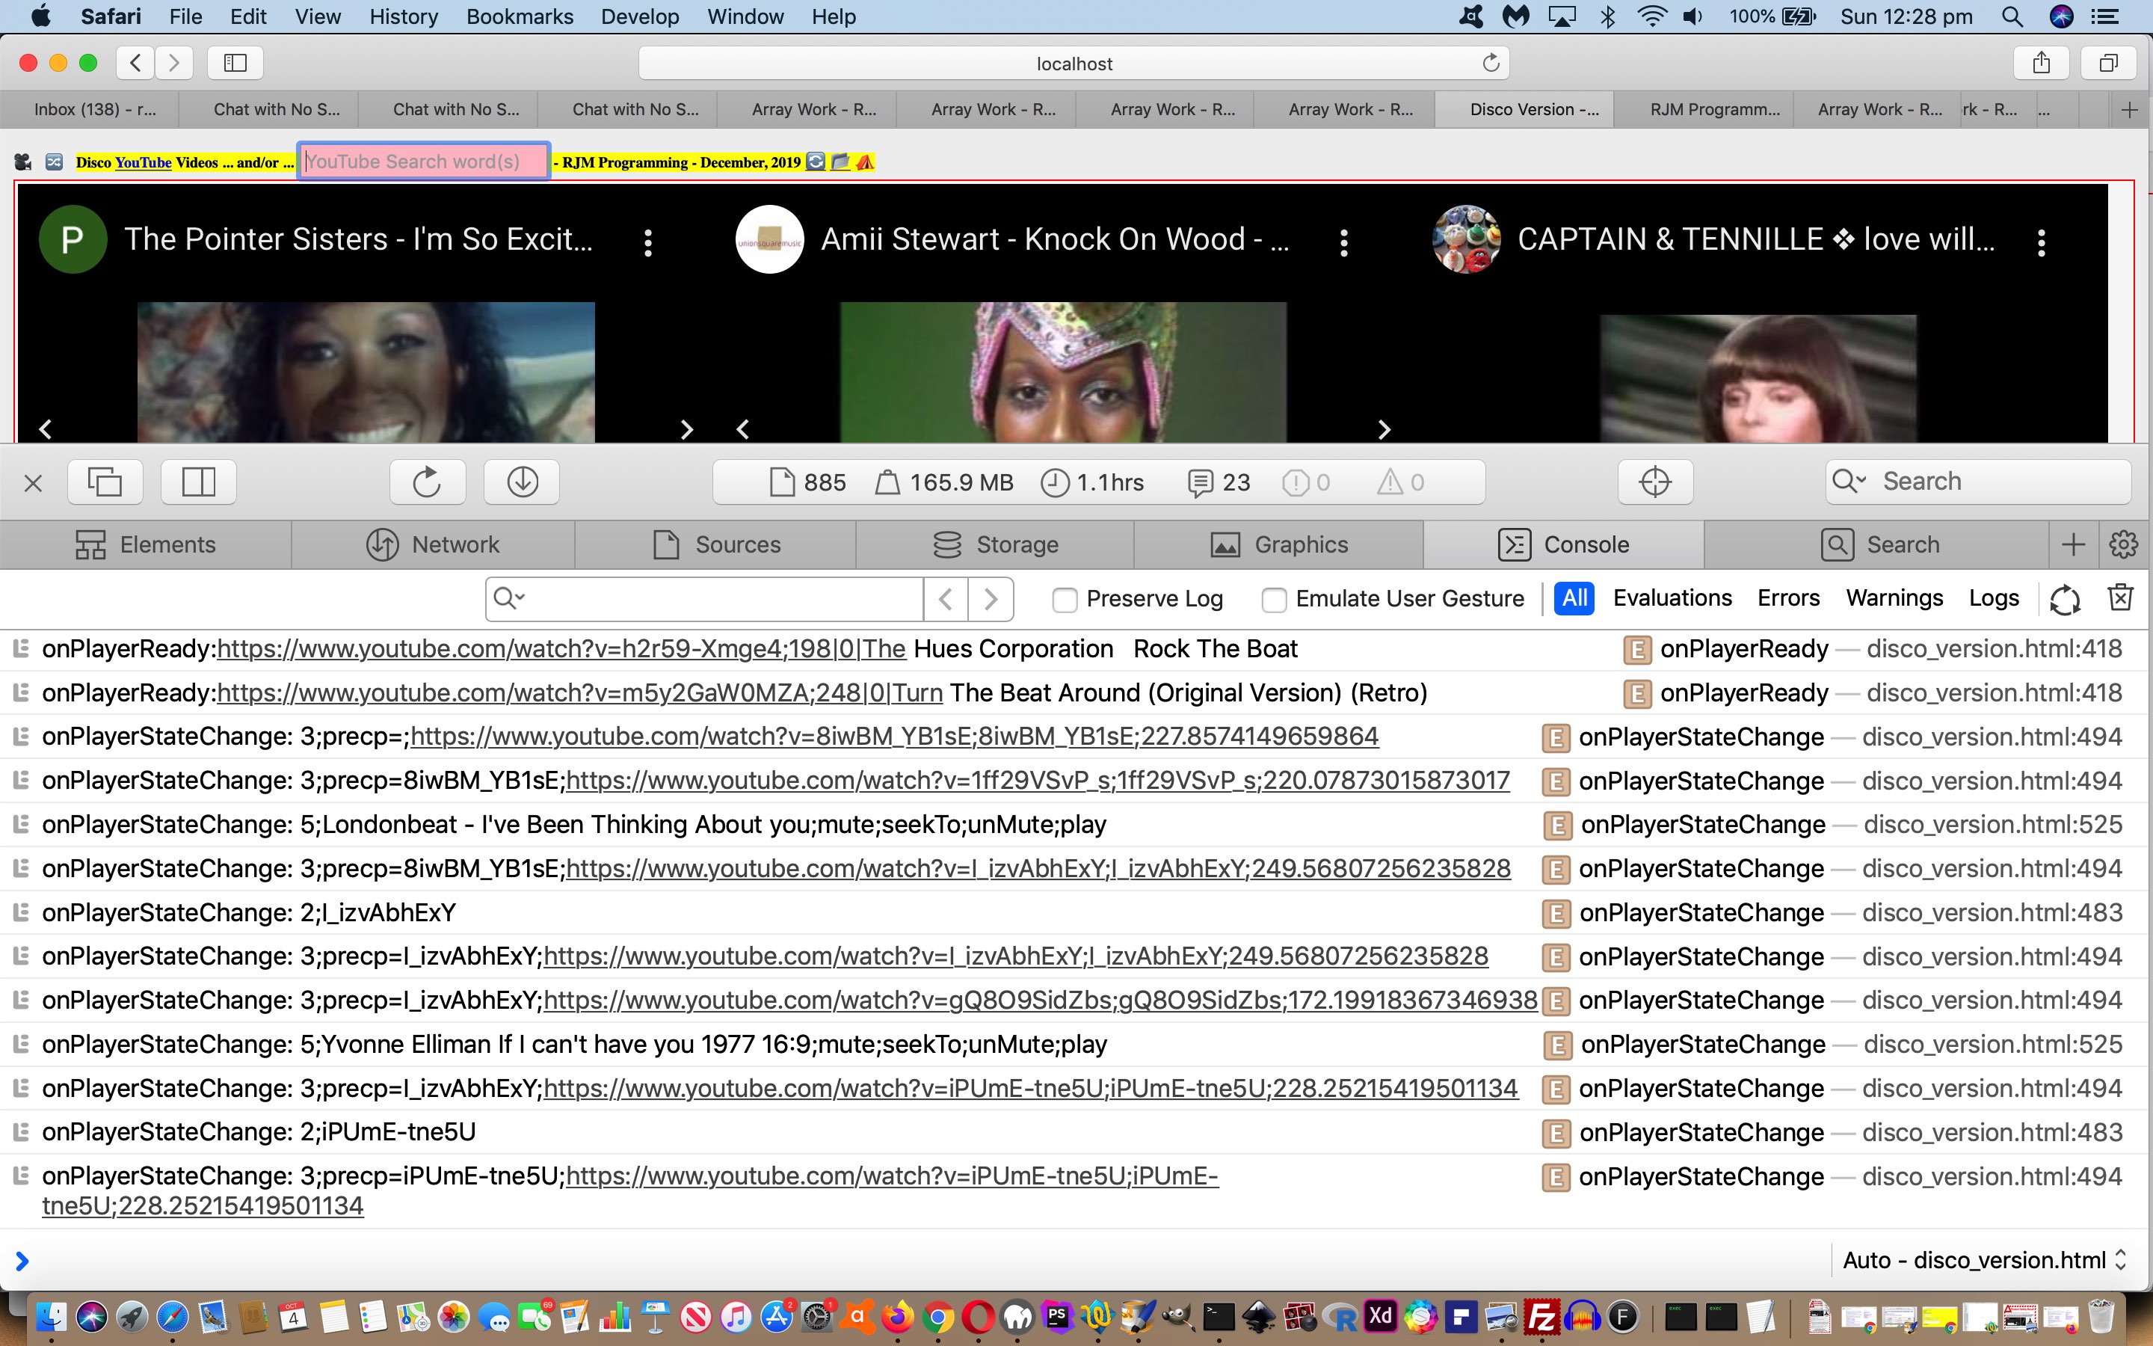Image resolution: width=2153 pixels, height=1346 pixels.
Task: Open Safari share menu
Action: point(2042,64)
